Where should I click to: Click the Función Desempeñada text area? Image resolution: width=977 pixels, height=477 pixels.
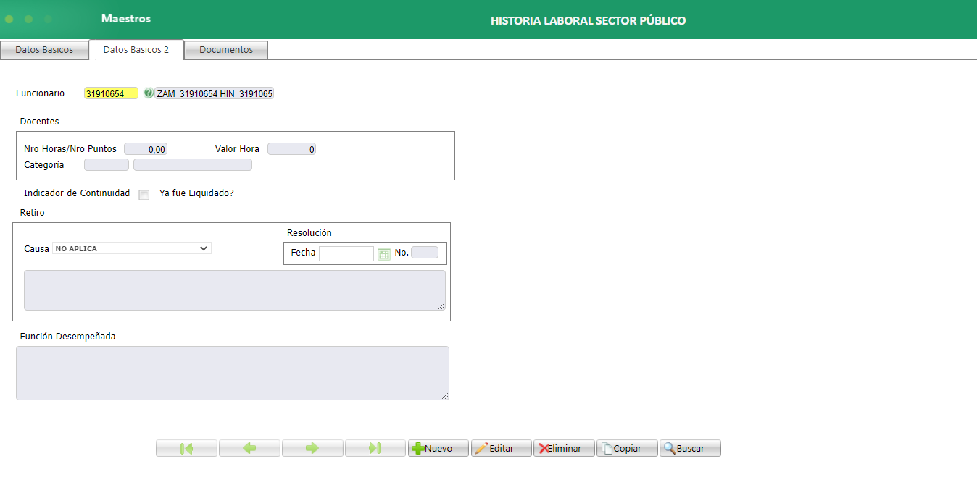[233, 373]
